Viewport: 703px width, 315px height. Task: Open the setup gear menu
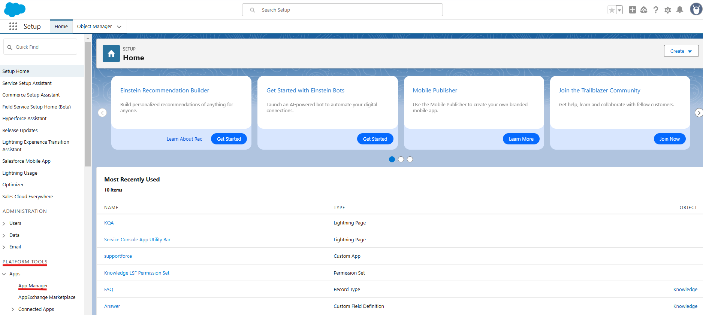pos(668,10)
